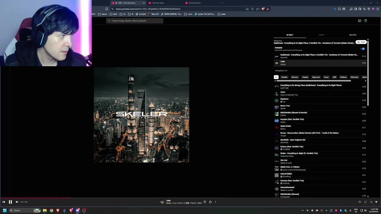Select the Popular filter chip
This screenshot has height=214, width=381.
305,77
